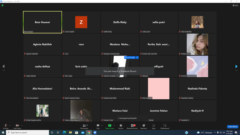Click the Aghnia Nabillah tile
The image size is (240, 135).
pos(42,44)
